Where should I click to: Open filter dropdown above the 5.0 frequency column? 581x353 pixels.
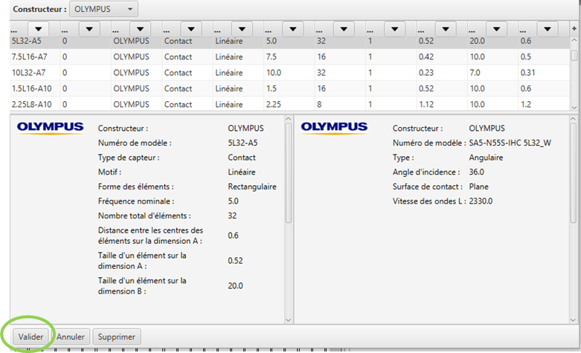coord(292,29)
